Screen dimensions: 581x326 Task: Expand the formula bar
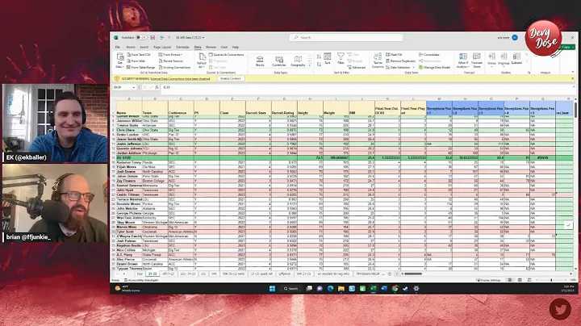[574, 87]
